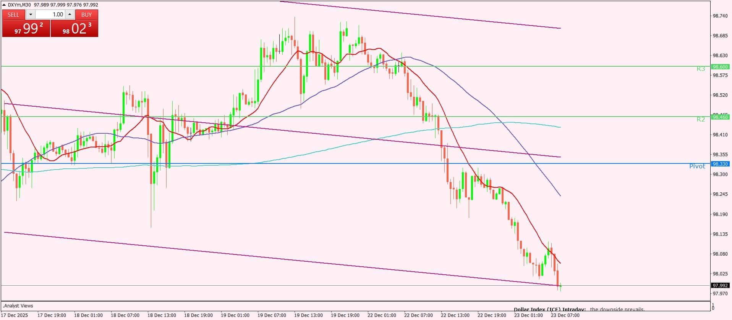732x320 pixels.
Task: Click the 98.330 pivot price tag
Action: tap(720, 164)
